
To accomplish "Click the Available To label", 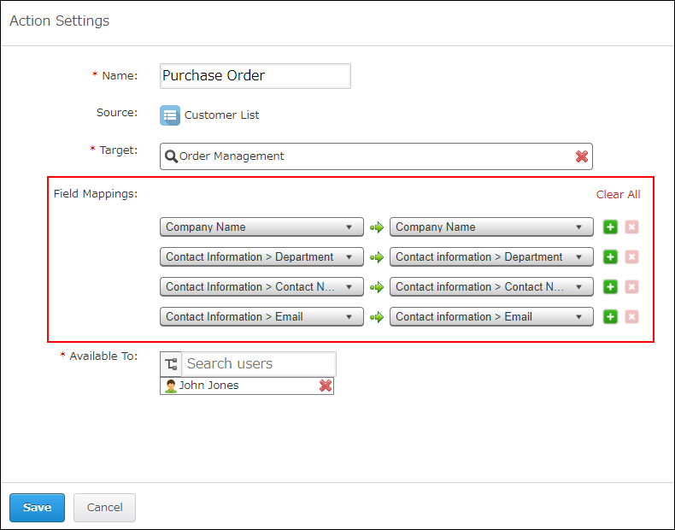I will [103, 356].
